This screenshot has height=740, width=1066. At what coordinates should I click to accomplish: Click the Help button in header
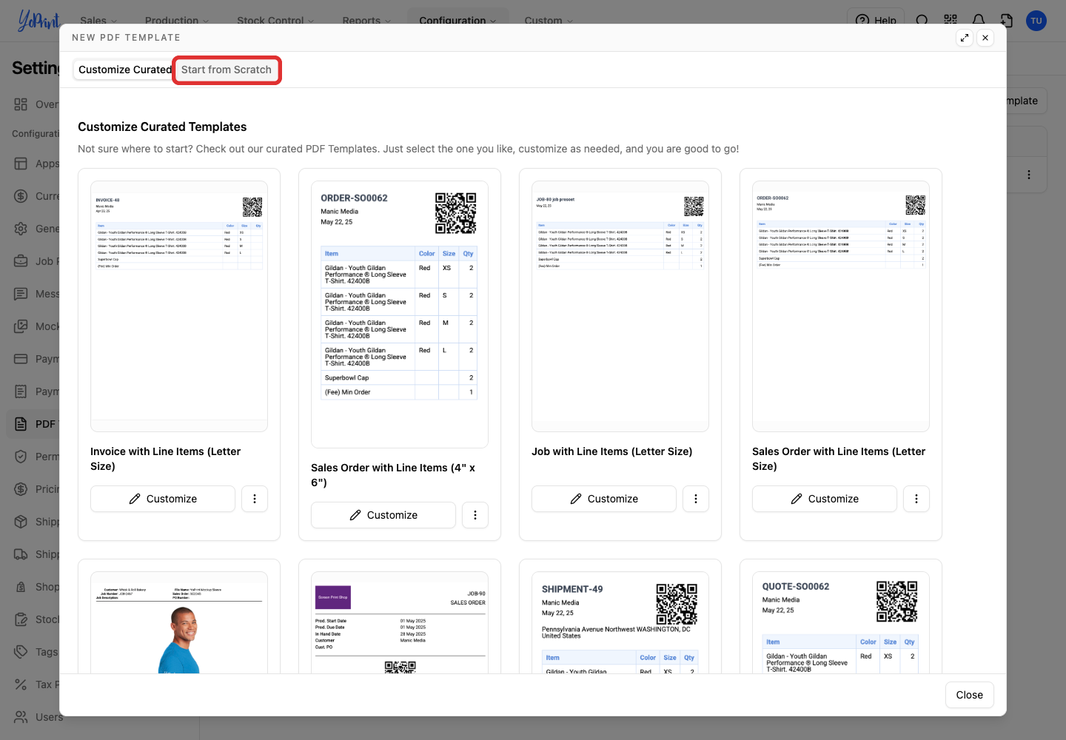point(876,21)
